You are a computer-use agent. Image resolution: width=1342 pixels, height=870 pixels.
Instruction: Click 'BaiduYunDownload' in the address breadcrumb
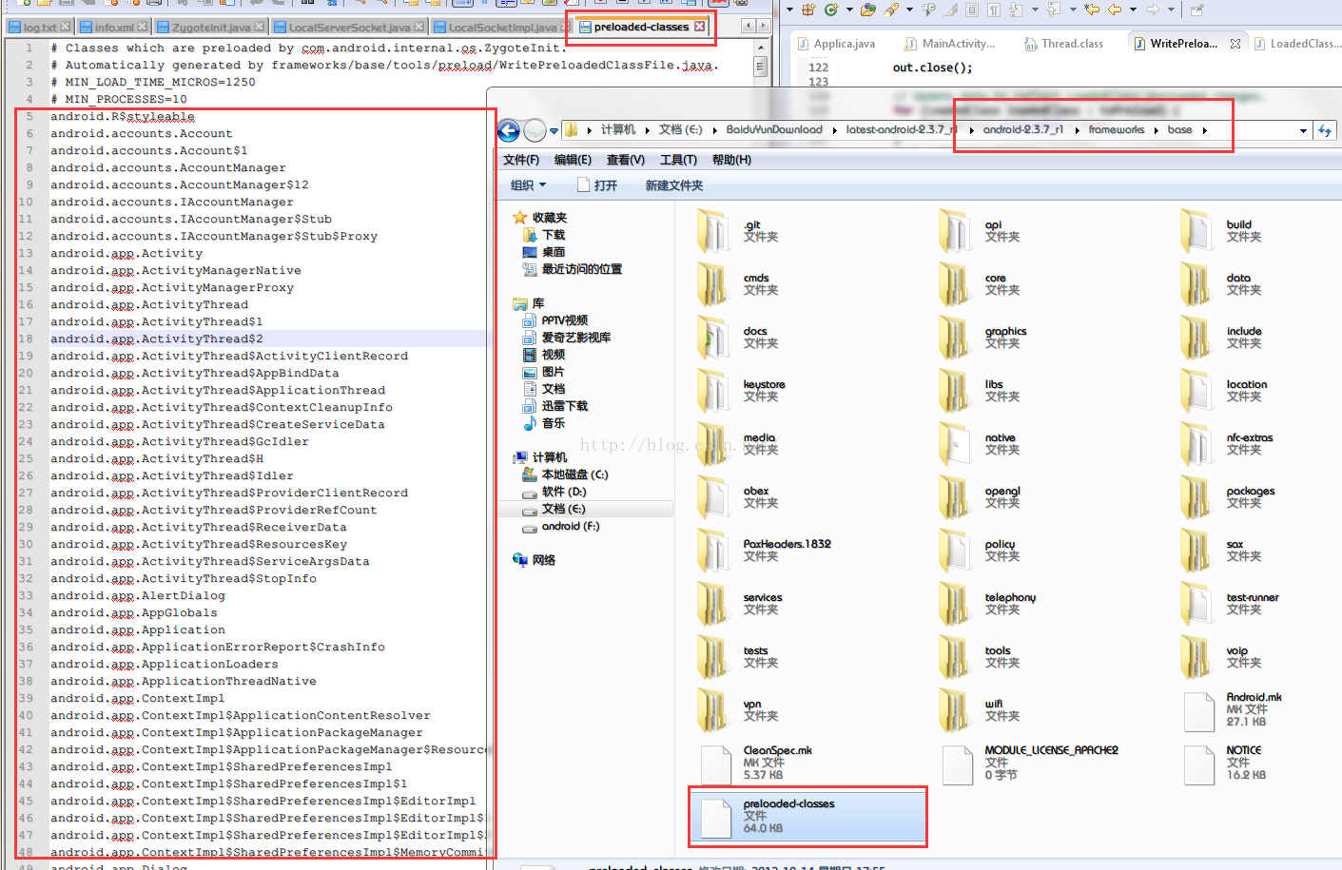tap(774, 129)
